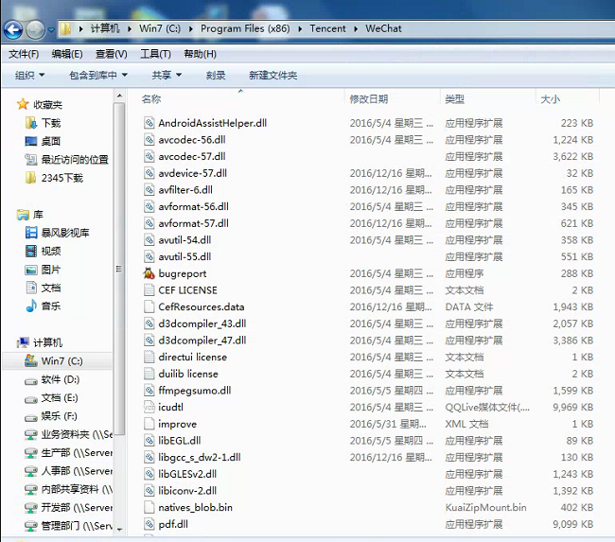Viewport: 615px width, 542px height.
Task: Click the 刻录 toolbar button
Action: [x=216, y=75]
